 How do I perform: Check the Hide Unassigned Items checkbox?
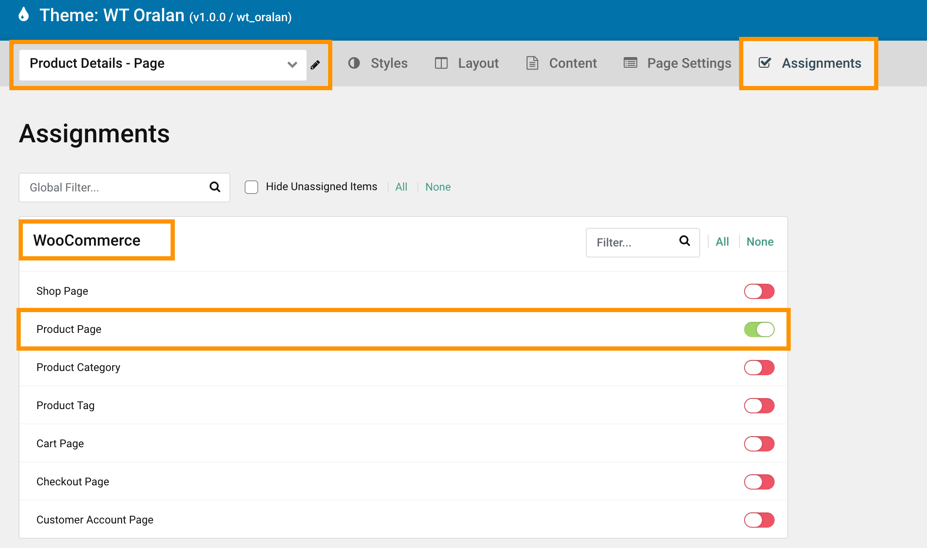(x=251, y=187)
